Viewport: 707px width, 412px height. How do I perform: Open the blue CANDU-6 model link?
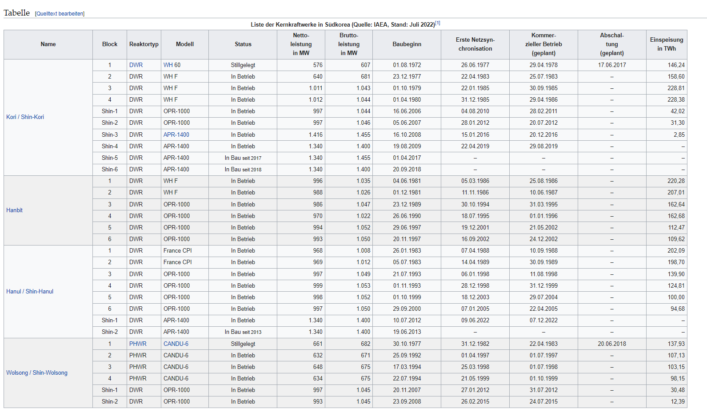(176, 344)
